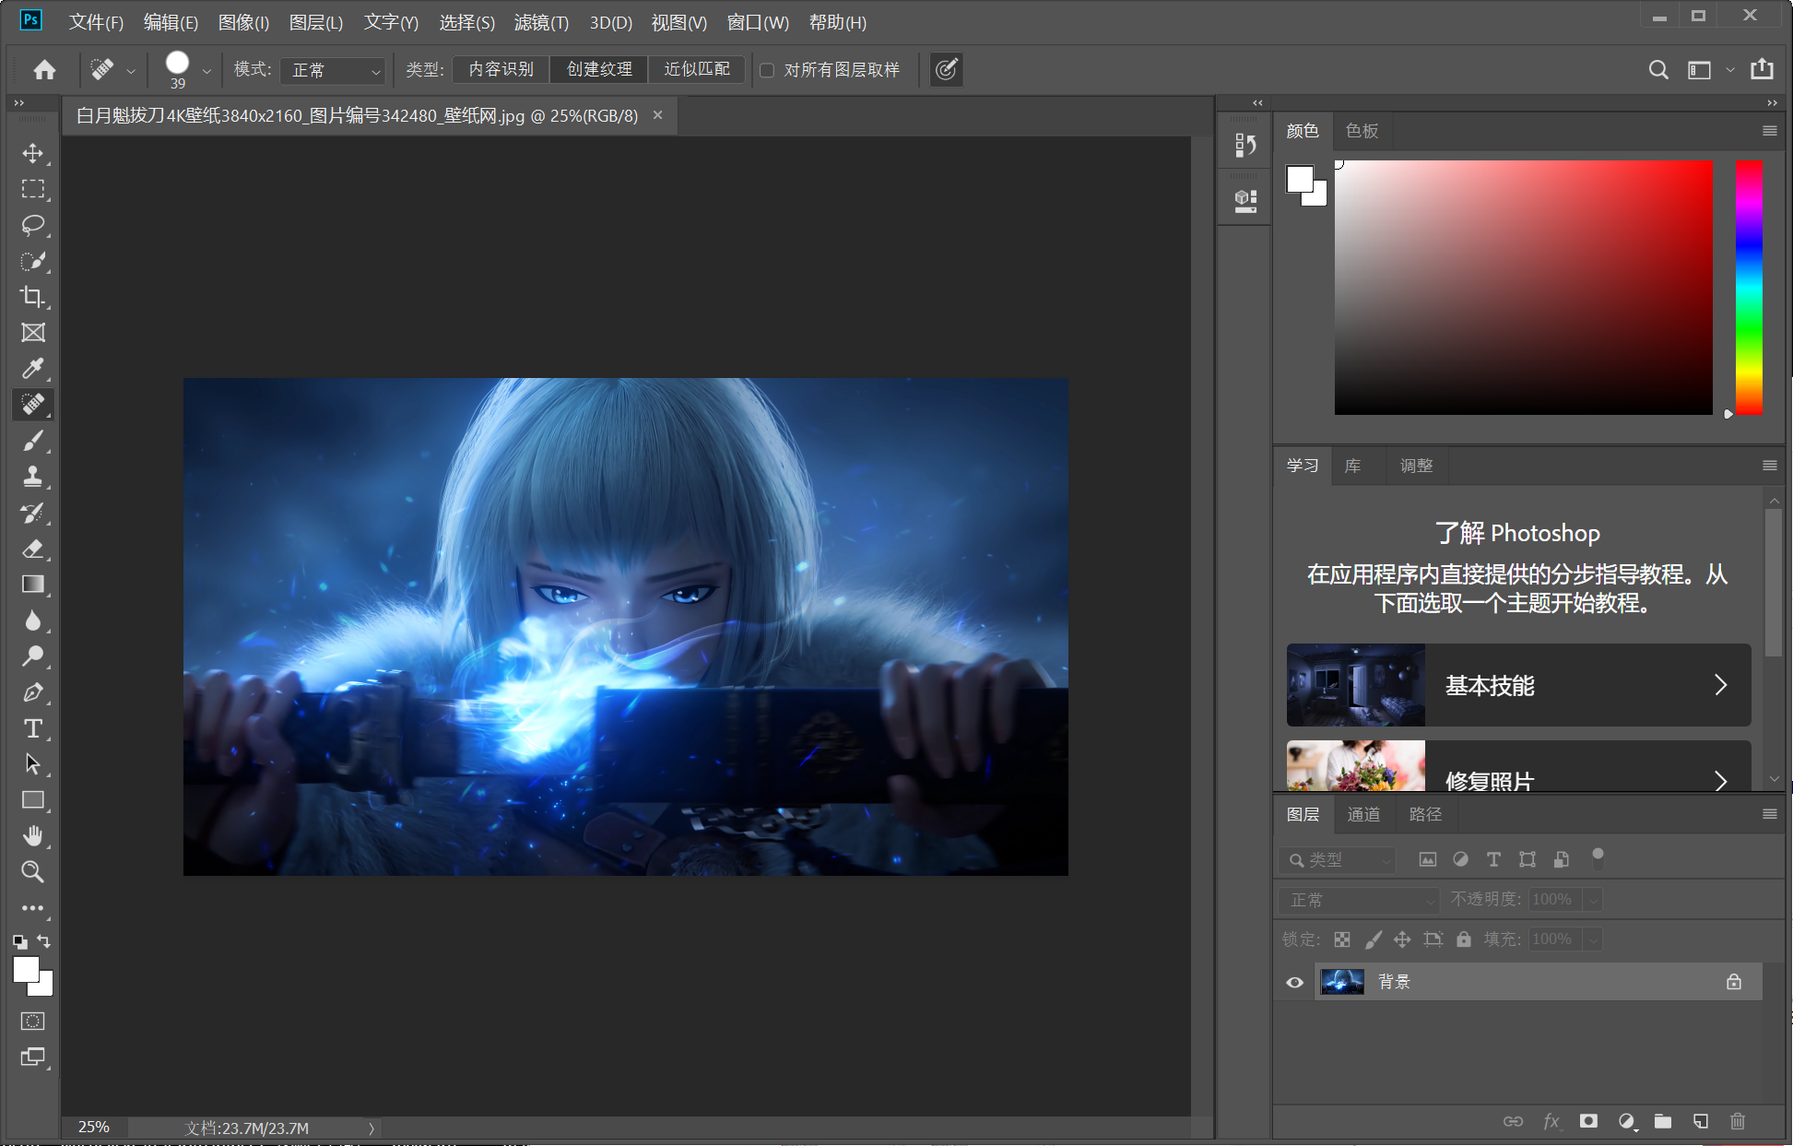Select the Hand tool
1793x1146 pixels.
(x=33, y=836)
